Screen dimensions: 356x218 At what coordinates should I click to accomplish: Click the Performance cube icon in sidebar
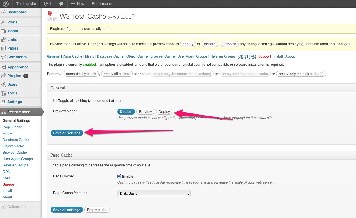pos(3,112)
